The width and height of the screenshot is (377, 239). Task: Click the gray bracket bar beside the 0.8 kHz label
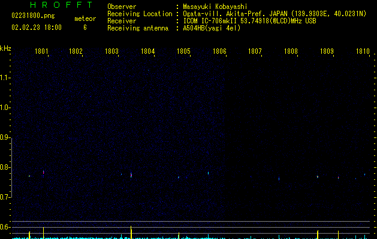click(11, 167)
